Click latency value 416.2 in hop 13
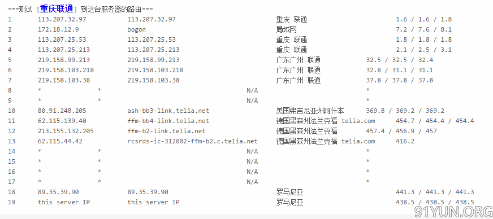The image size is (493, 219). point(405,141)
